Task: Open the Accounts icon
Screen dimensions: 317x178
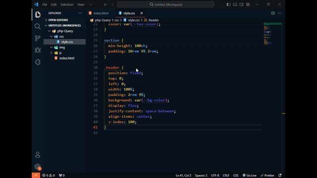Action: pos(38,155)
